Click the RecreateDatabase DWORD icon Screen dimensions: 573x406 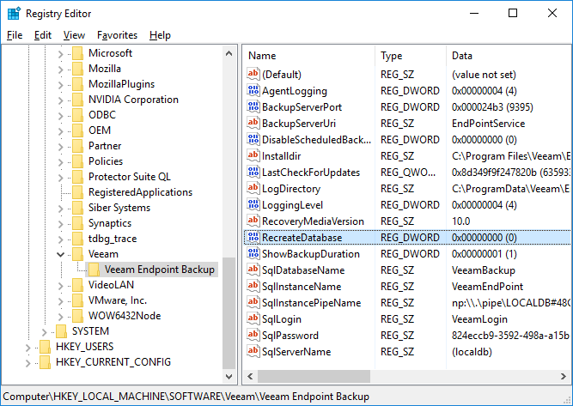(253, 237)
